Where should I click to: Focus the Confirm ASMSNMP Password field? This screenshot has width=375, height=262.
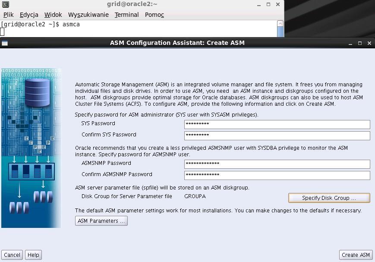[x=277, y=175]
